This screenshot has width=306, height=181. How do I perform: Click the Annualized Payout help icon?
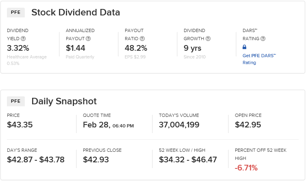pyautogui.click(x=88, y=39)
